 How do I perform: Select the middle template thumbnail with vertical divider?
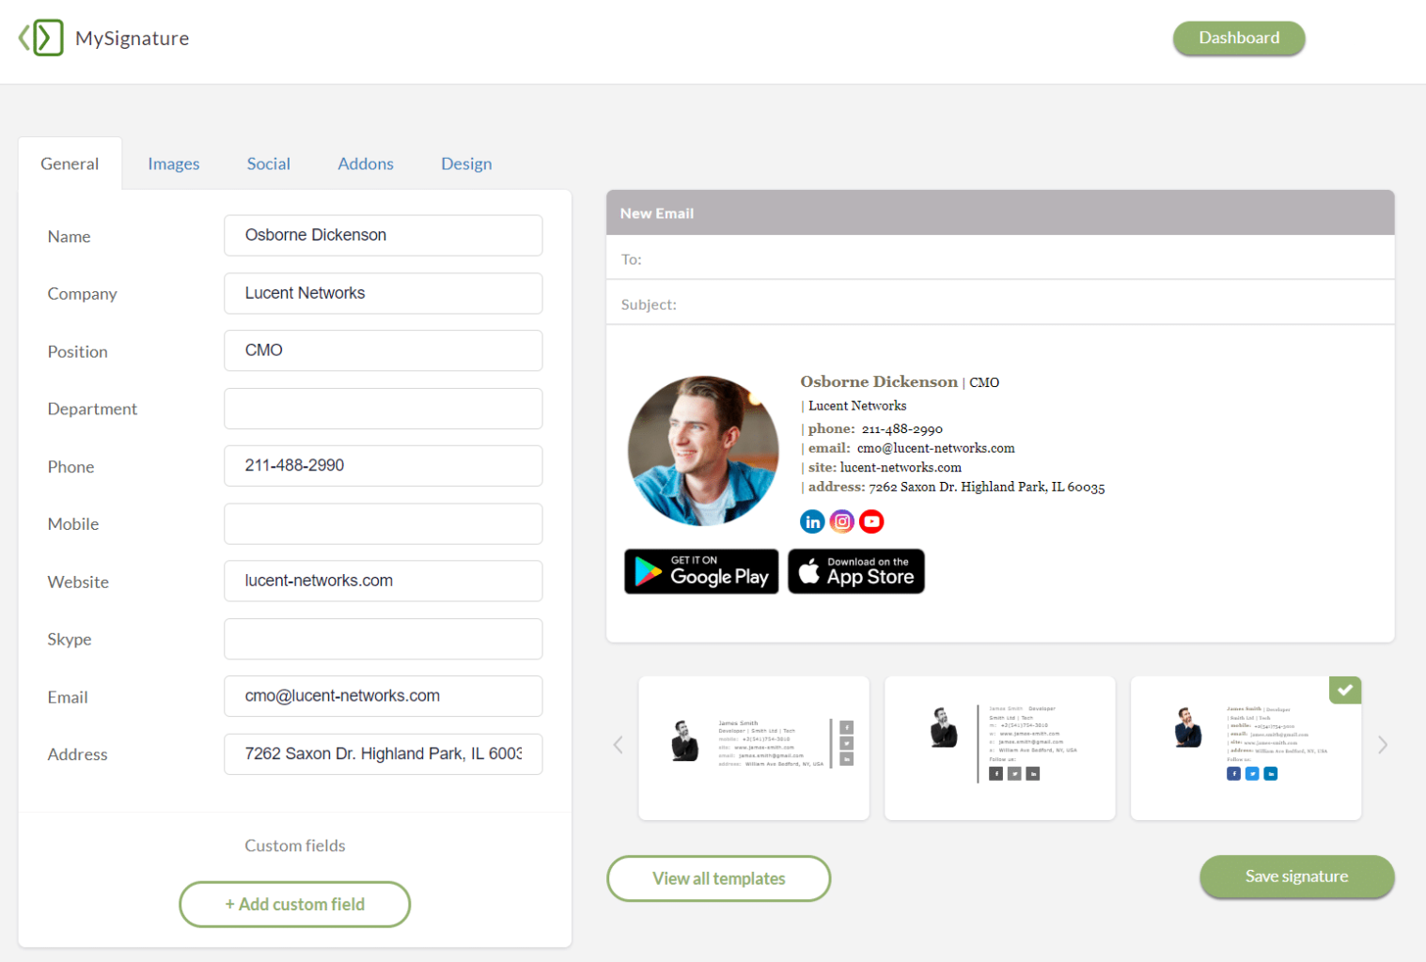coord(1000,748)
